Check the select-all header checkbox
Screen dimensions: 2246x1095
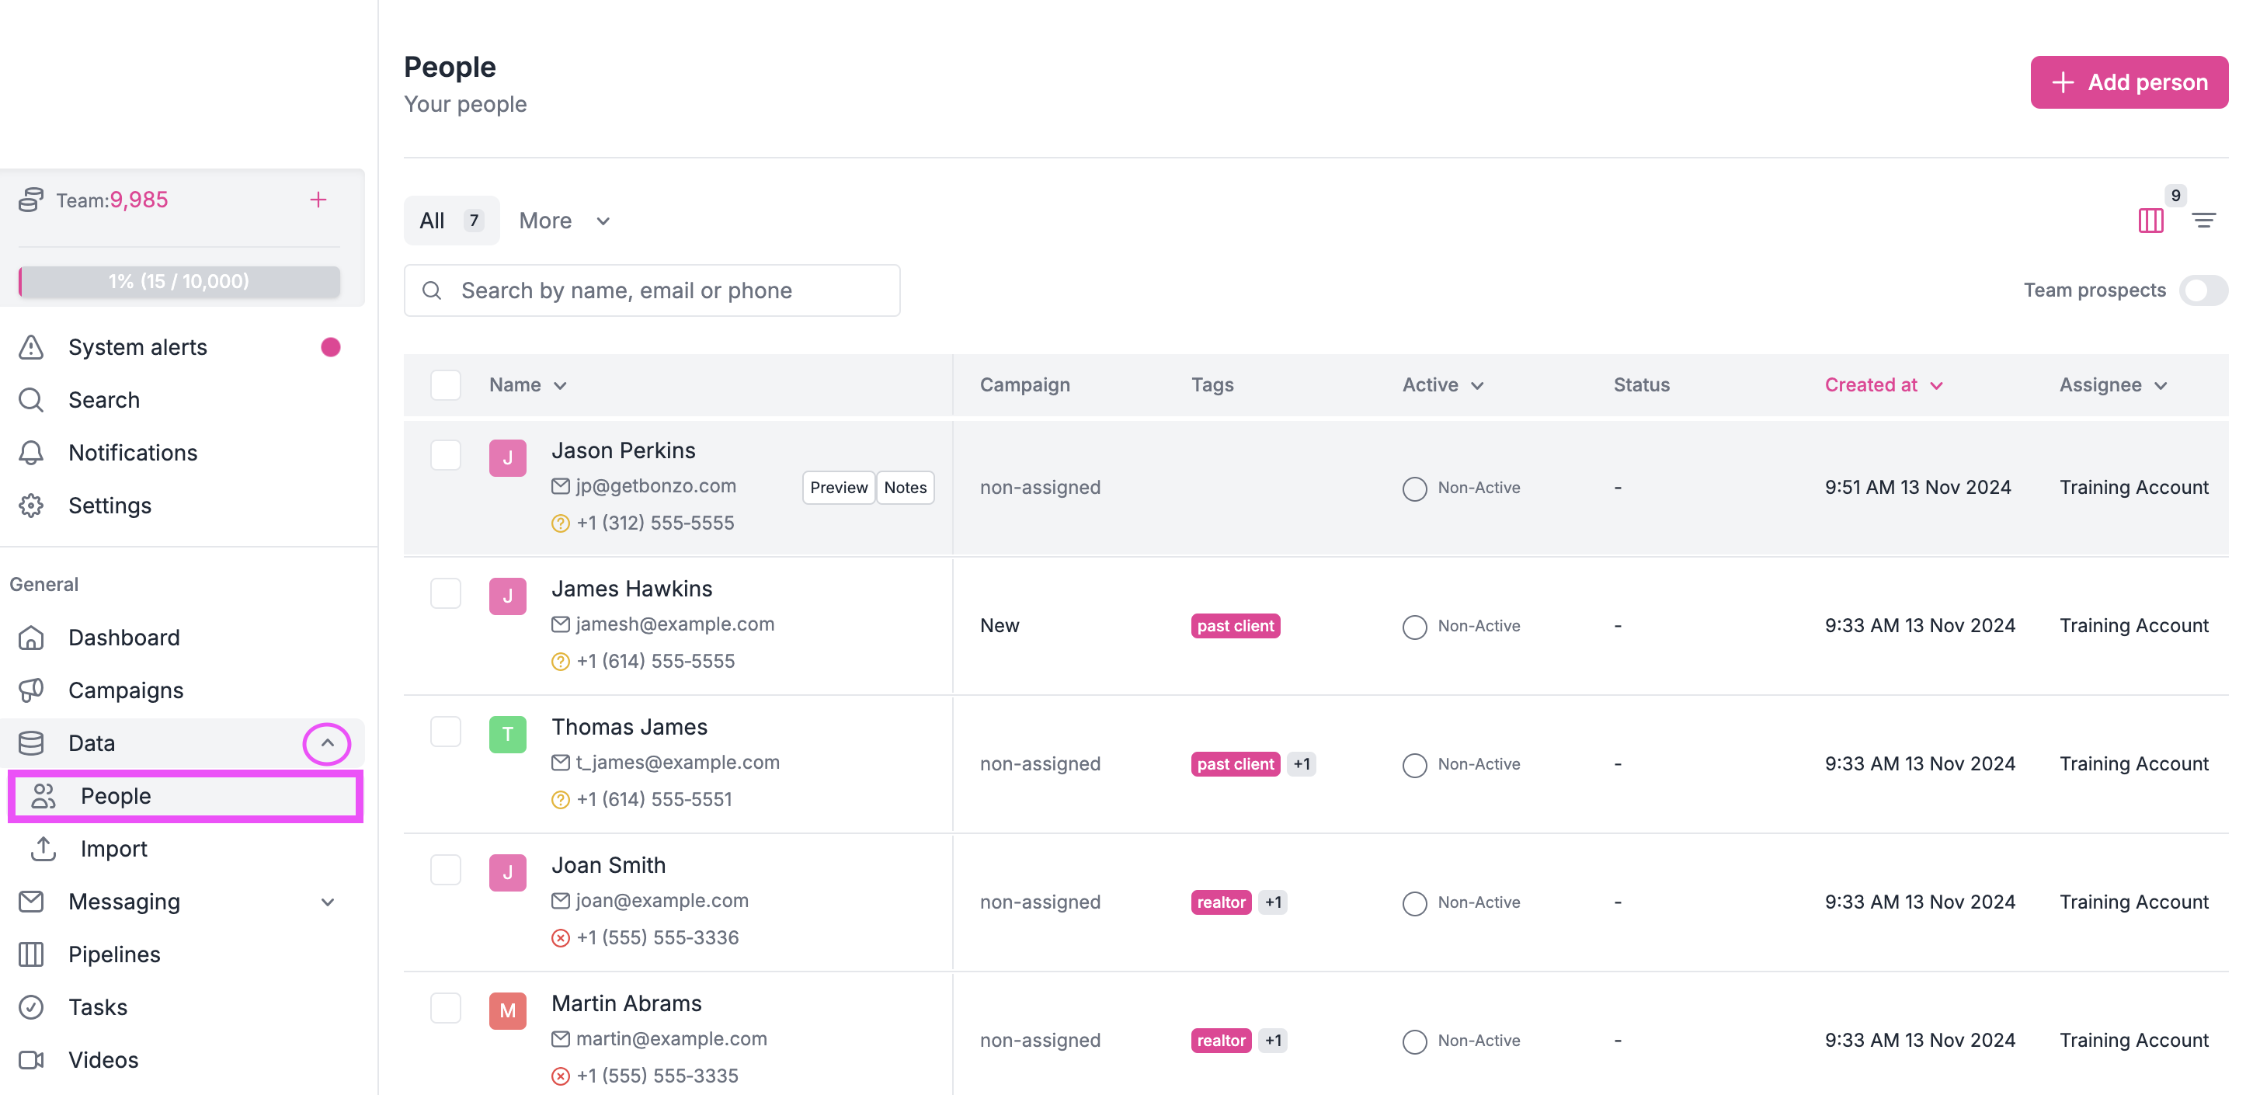(446, 385)
